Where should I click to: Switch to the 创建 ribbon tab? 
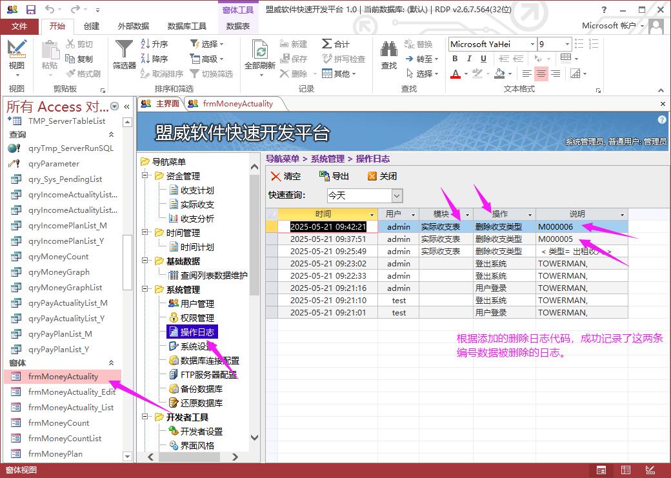[92, 26]
